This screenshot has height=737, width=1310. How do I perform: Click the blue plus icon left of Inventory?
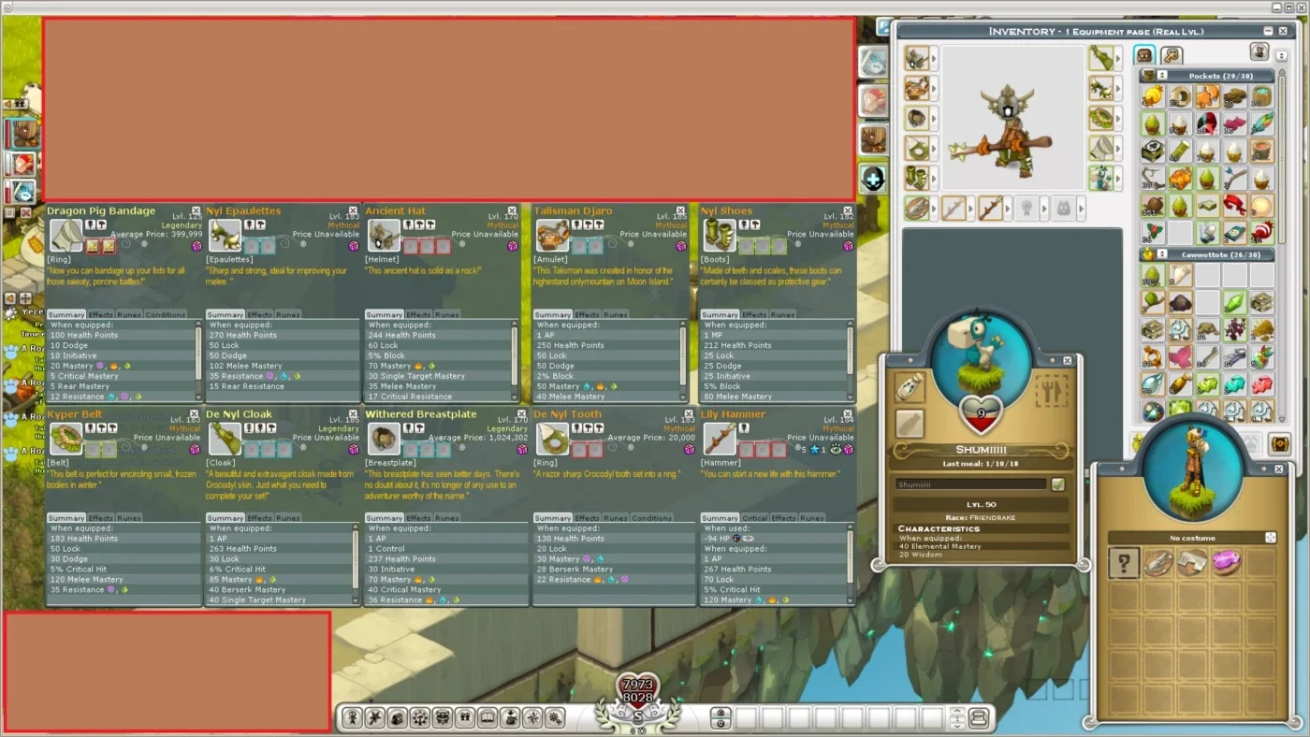pyautogui.click(x=873, y=178)
